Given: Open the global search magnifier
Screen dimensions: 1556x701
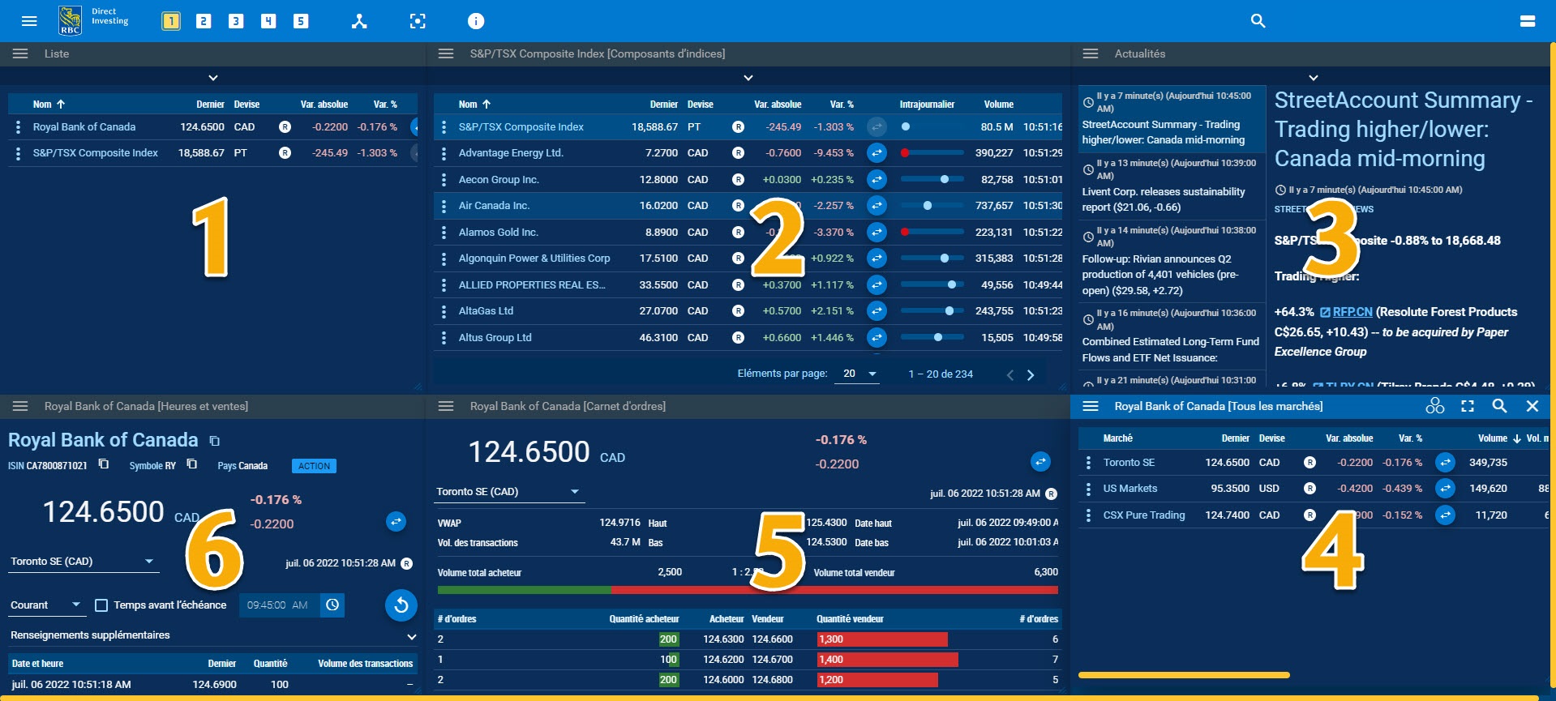Looking at the screenshot, I should [x=1258, y=21].
